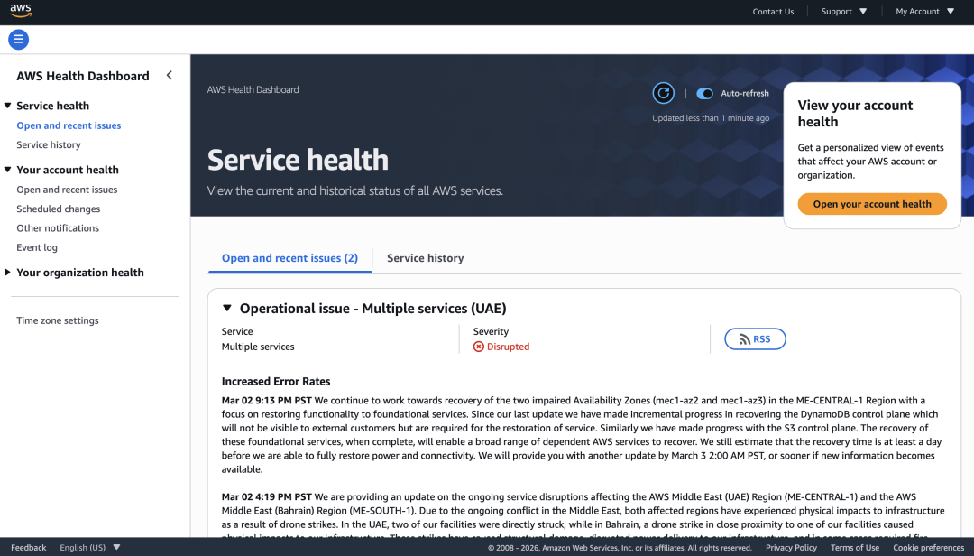974x556 pixels.
Task: Open Event log in the sidebar
Action: [37, 247]
